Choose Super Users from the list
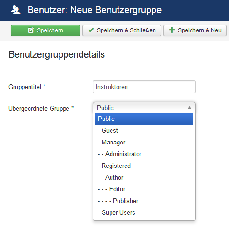This screenshot has height=241, width=229. pyautogui.click(x=144, y=212)
